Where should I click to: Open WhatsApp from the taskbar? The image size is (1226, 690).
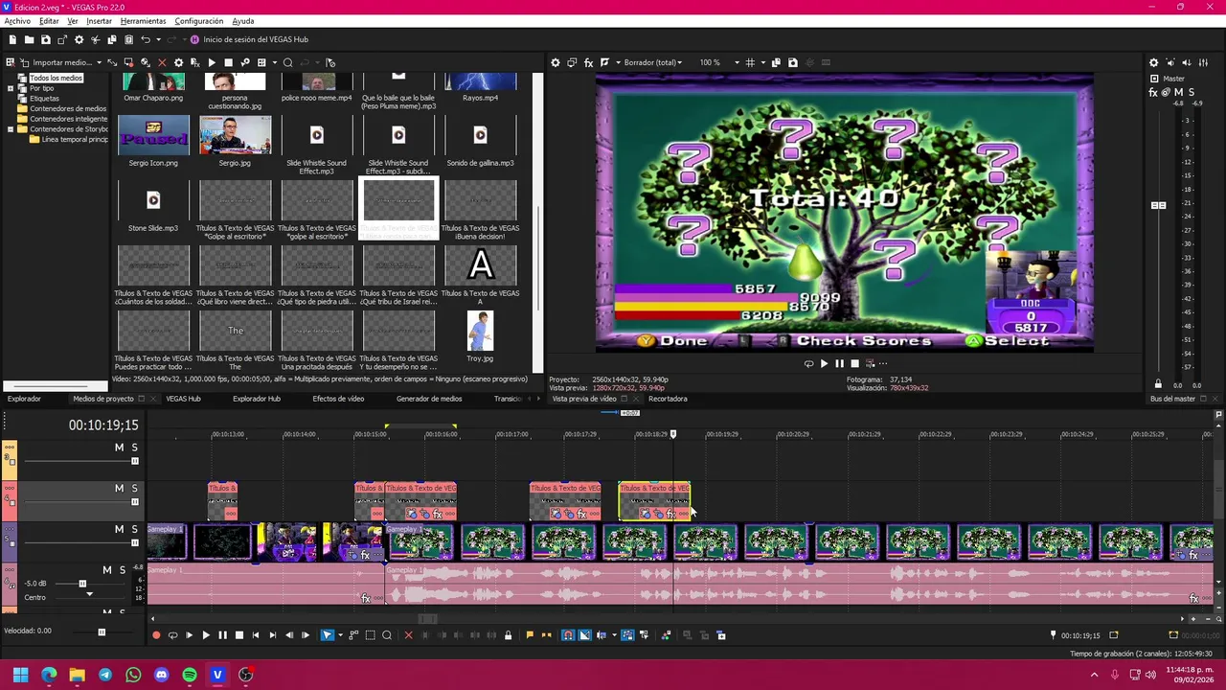coord(133,675)
